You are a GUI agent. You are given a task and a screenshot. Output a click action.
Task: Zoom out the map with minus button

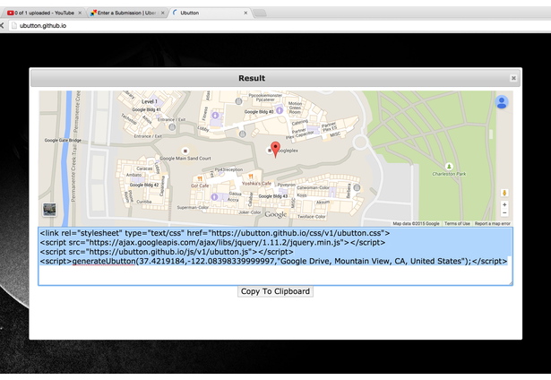point(504,213)
